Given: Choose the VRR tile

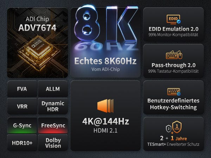Looking at the screenshot, I should (x=22, y=106).
